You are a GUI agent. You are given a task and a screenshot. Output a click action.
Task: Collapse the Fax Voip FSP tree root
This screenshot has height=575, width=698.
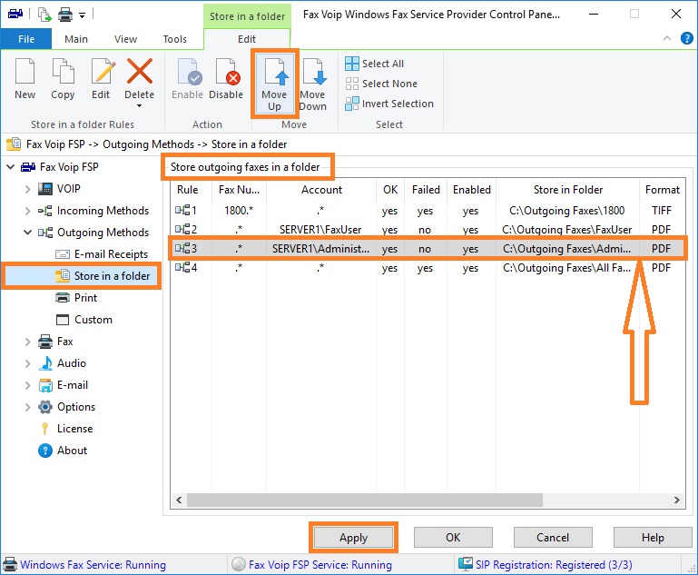click(x=10, y=167)
